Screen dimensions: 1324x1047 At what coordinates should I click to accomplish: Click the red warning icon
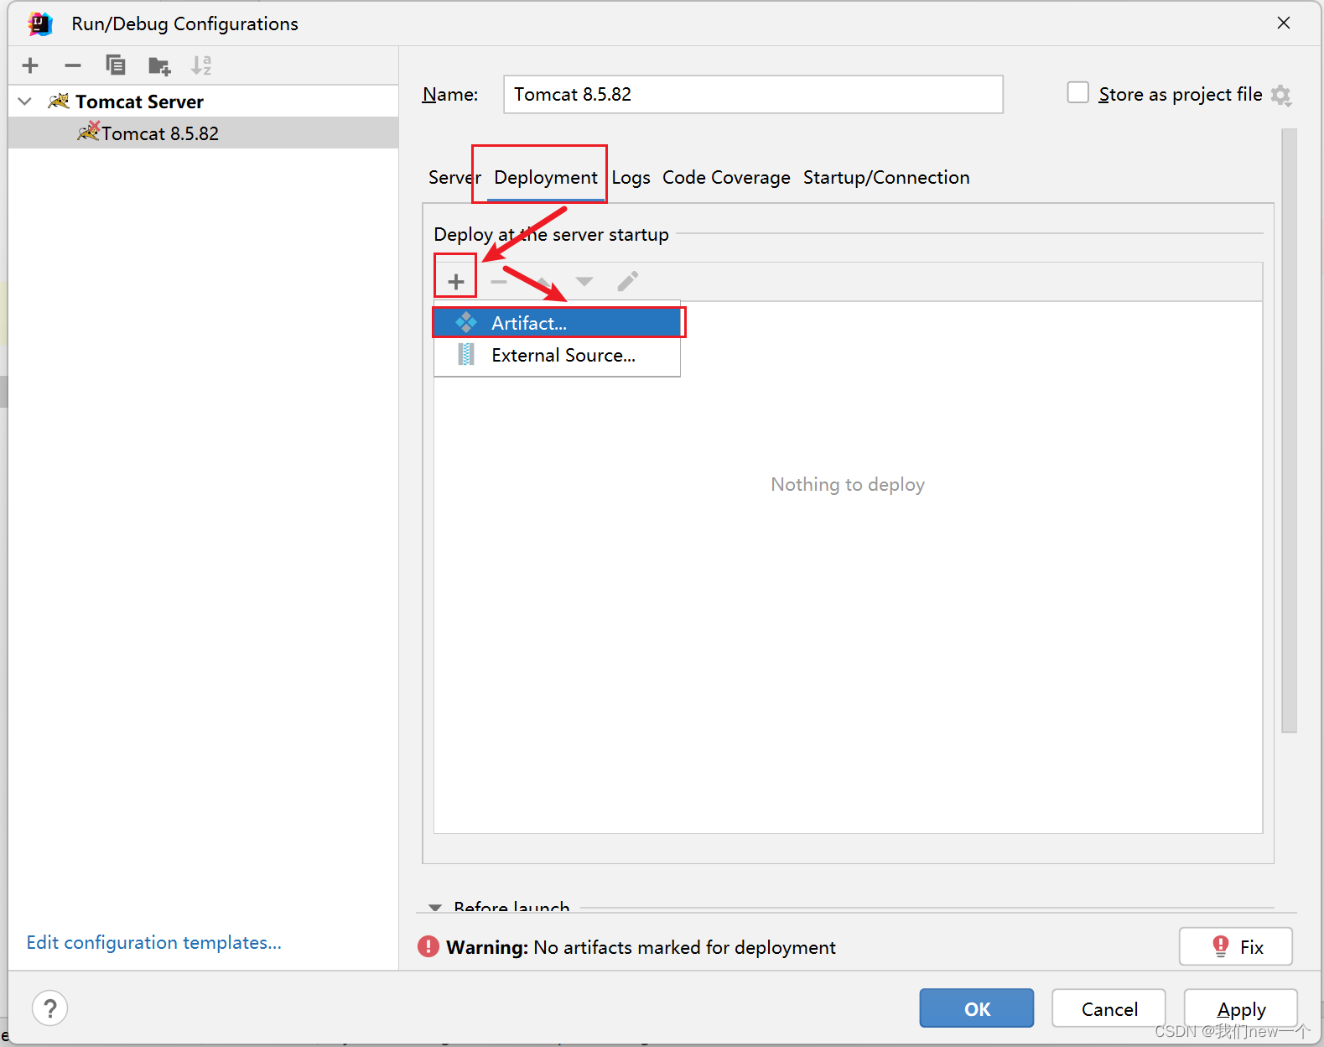point(428,946)
